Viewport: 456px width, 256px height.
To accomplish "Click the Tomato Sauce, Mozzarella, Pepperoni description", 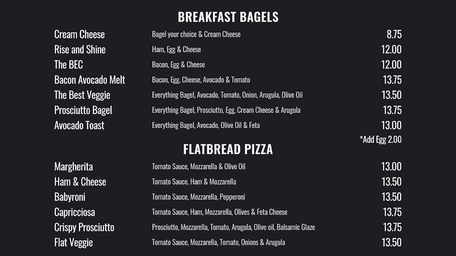I will coord(198,197).
